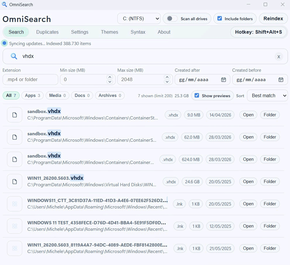
Task: Switch to the Duplicates tab
Action: [47, 32]
